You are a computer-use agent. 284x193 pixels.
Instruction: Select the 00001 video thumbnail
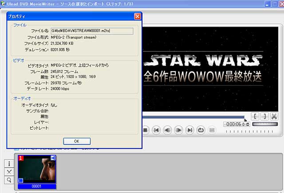pos(37,170)
